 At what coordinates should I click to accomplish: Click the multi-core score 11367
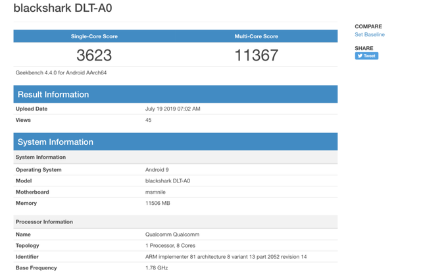(x=256, y=55)
